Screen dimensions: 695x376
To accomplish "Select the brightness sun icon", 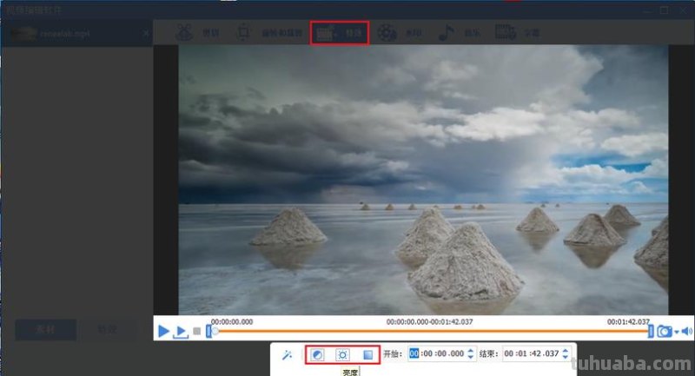I will pyautogui.click(x=342, y=354).
